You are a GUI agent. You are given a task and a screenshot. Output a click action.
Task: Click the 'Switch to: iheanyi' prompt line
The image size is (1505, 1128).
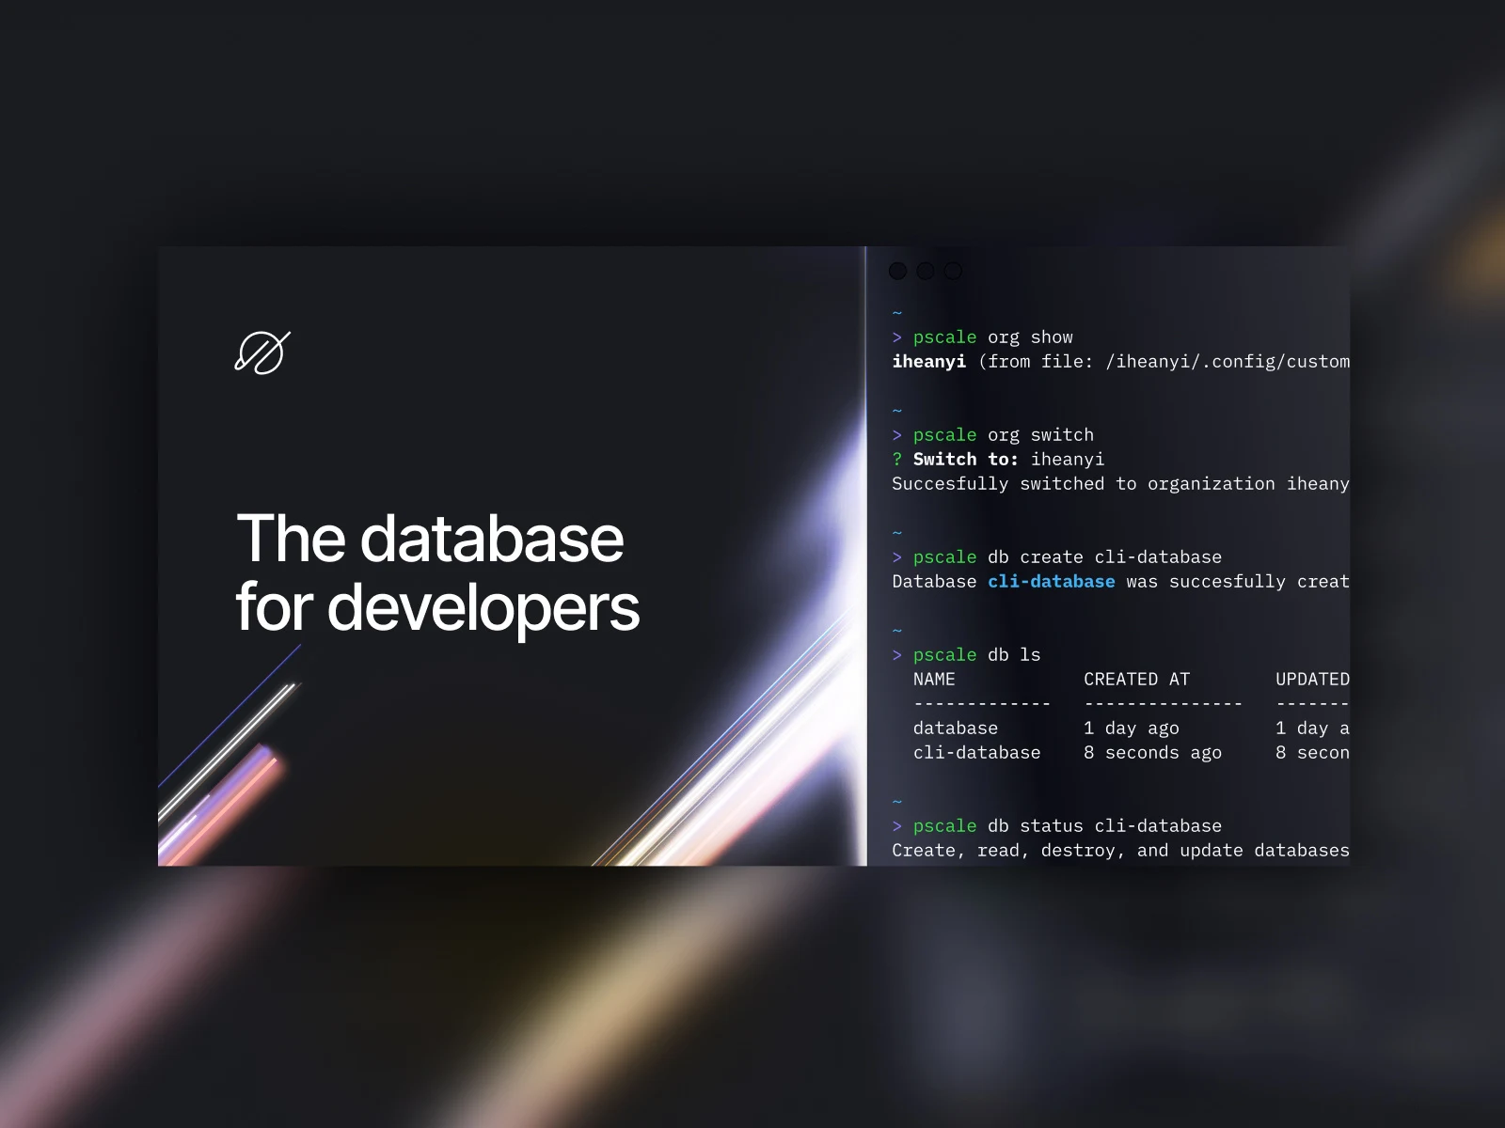coord(998,459)
